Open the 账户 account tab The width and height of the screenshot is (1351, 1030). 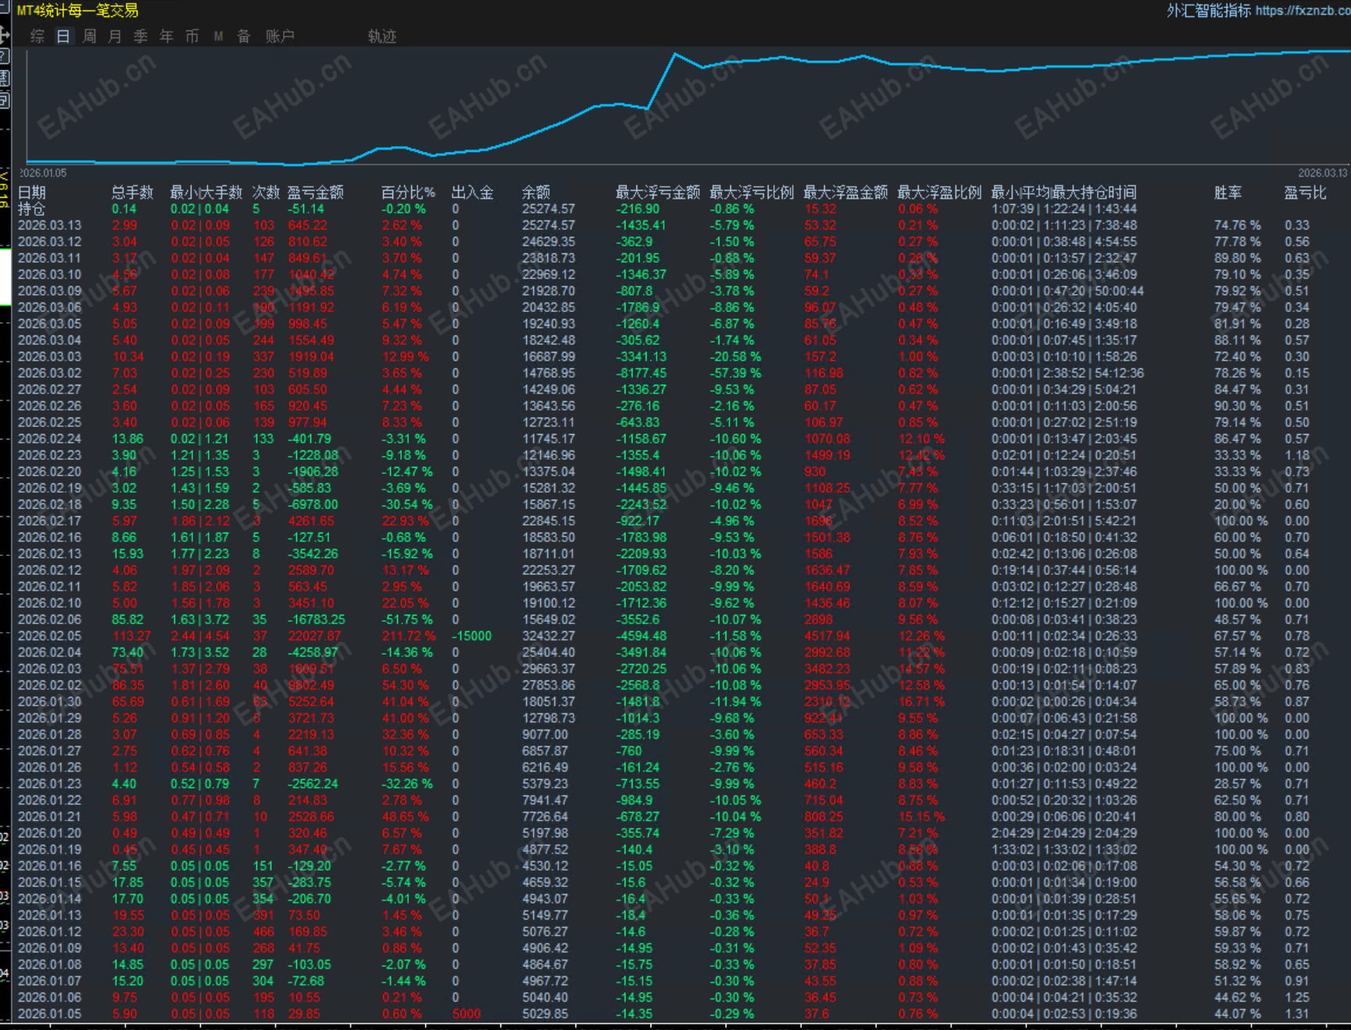[280, 36]
